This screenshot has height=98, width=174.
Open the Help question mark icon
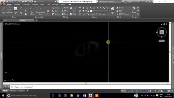coord(150,2)
